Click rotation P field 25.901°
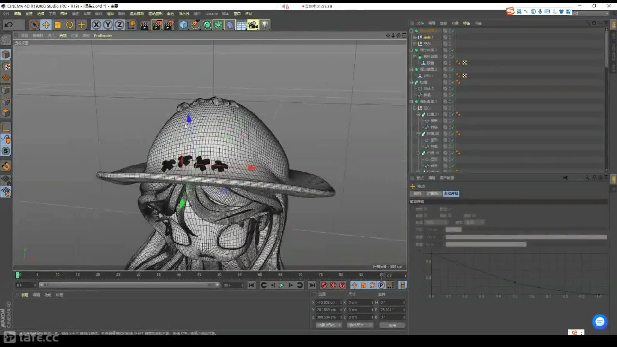Viewport: 617px width, 347px height. pyautogui.click(x=392, y=310)
